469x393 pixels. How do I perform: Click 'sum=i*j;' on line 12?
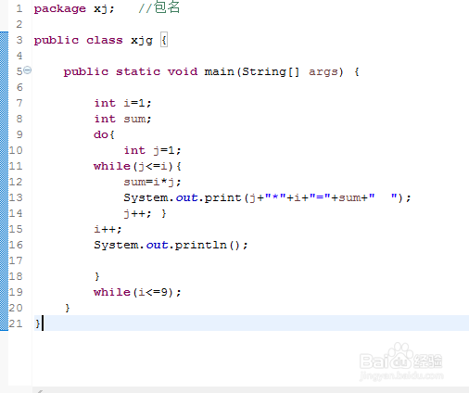coord(152,182)
